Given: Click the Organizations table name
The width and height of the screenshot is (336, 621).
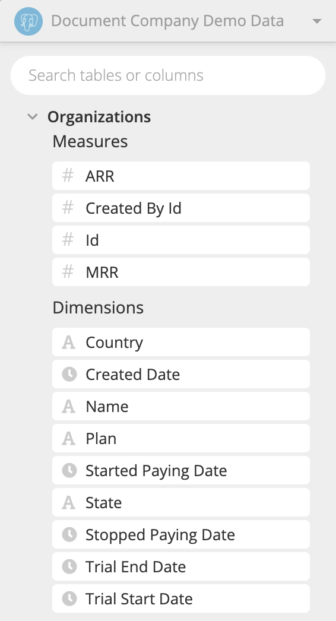Looking at the screenshot, I should (99, 117).
